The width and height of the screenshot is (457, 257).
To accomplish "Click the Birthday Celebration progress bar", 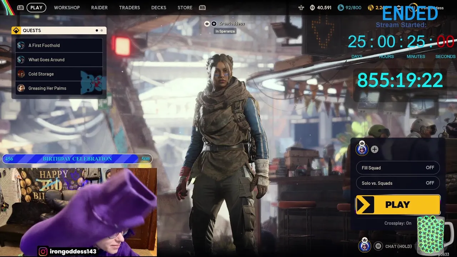I will coord(77,159).
